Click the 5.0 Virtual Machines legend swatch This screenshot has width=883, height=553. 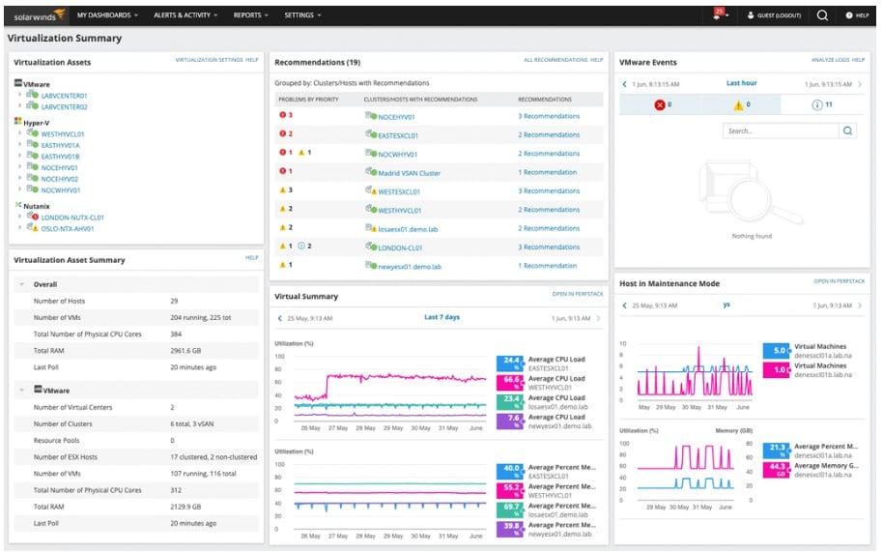(x=777, y=351)
